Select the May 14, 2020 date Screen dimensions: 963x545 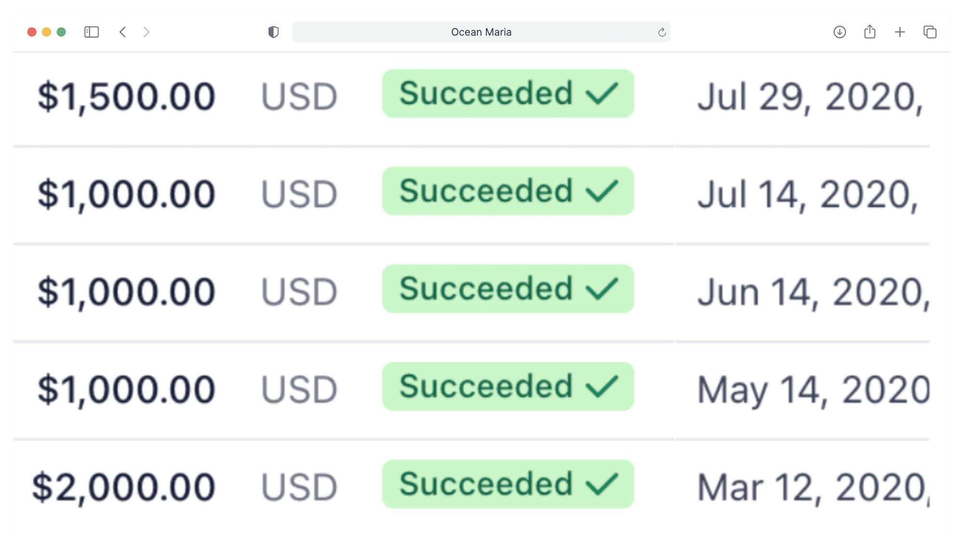coord(814,390)
